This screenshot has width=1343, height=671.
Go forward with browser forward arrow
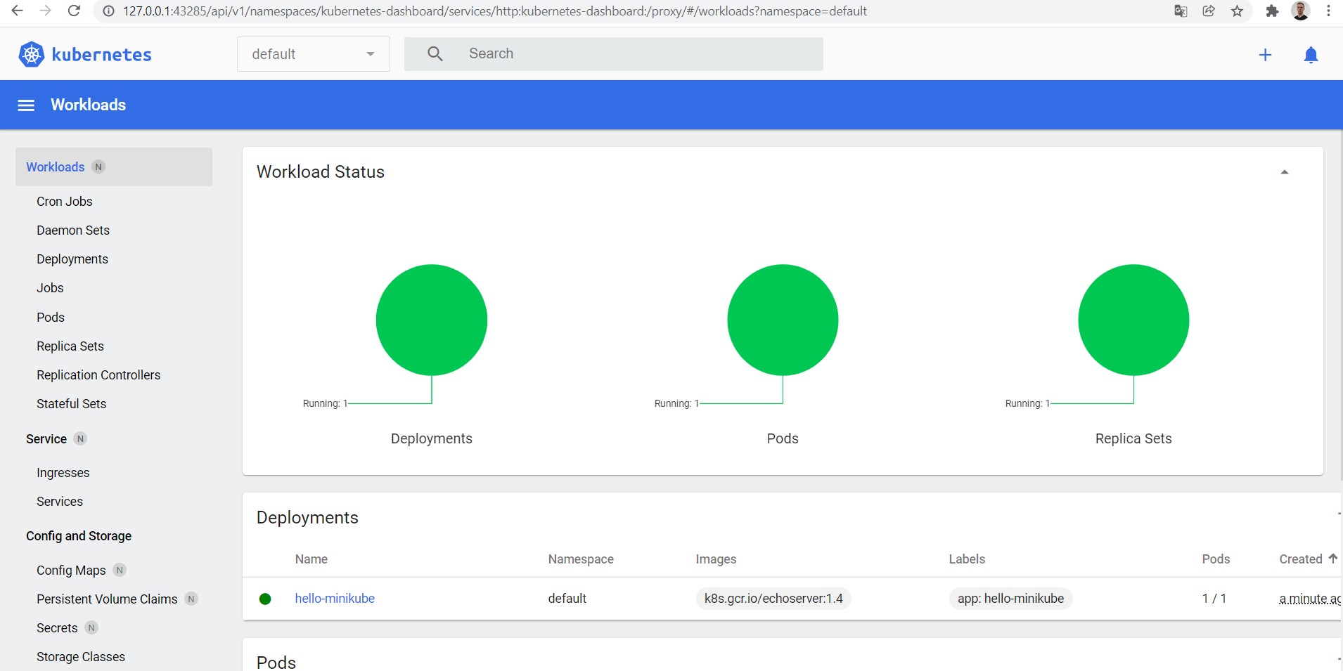(x=45, y=11)
